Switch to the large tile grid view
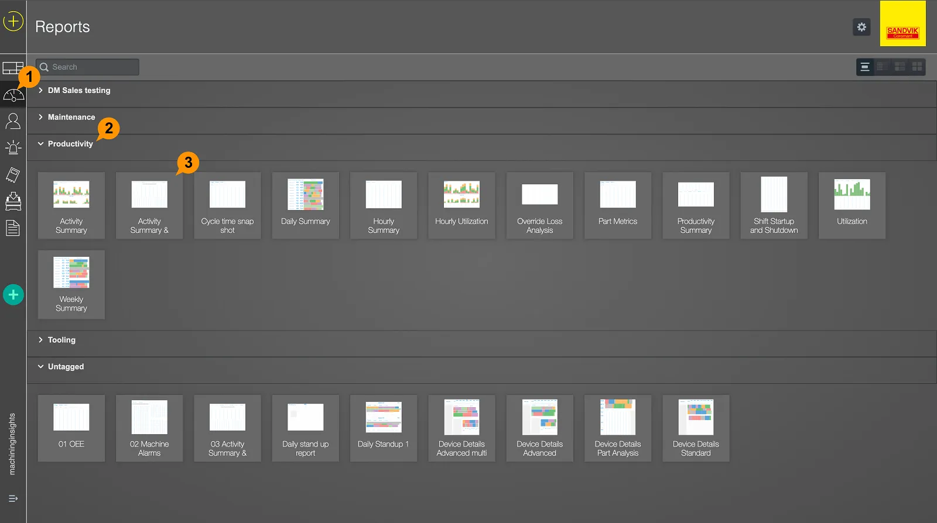Image resolution: width=937 pixels, height=523 pixels. click(917, 67)
